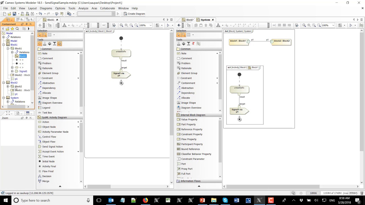Toggle the last highlighted Block1 tools button
This screenshot has height=205, width=365.
[x=59, y=44]
